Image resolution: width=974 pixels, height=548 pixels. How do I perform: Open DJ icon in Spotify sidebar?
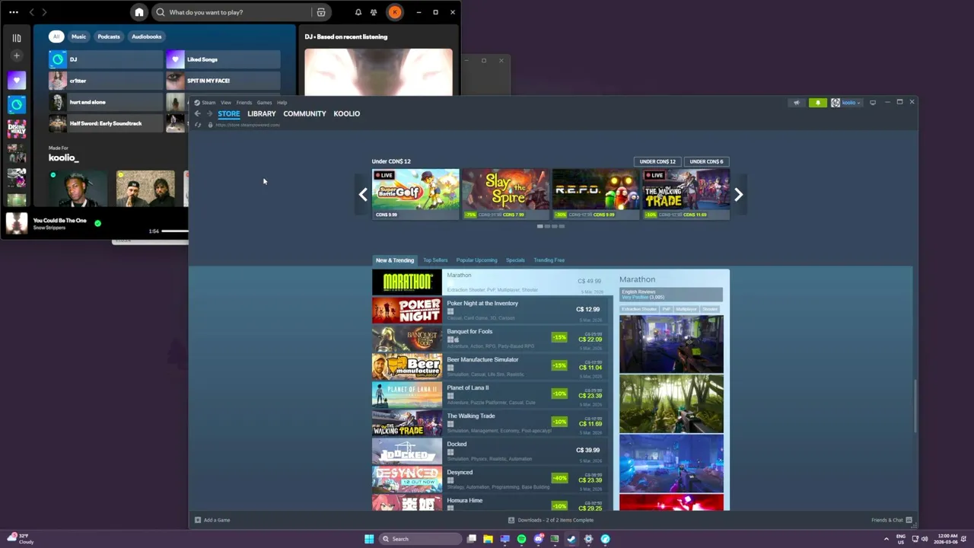(17, 104)
